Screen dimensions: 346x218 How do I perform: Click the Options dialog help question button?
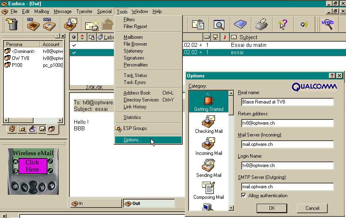coord(332,76)
